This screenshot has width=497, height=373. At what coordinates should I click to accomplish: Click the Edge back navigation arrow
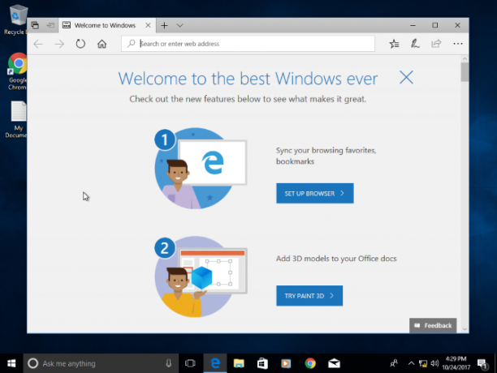(x=38, y=44)
